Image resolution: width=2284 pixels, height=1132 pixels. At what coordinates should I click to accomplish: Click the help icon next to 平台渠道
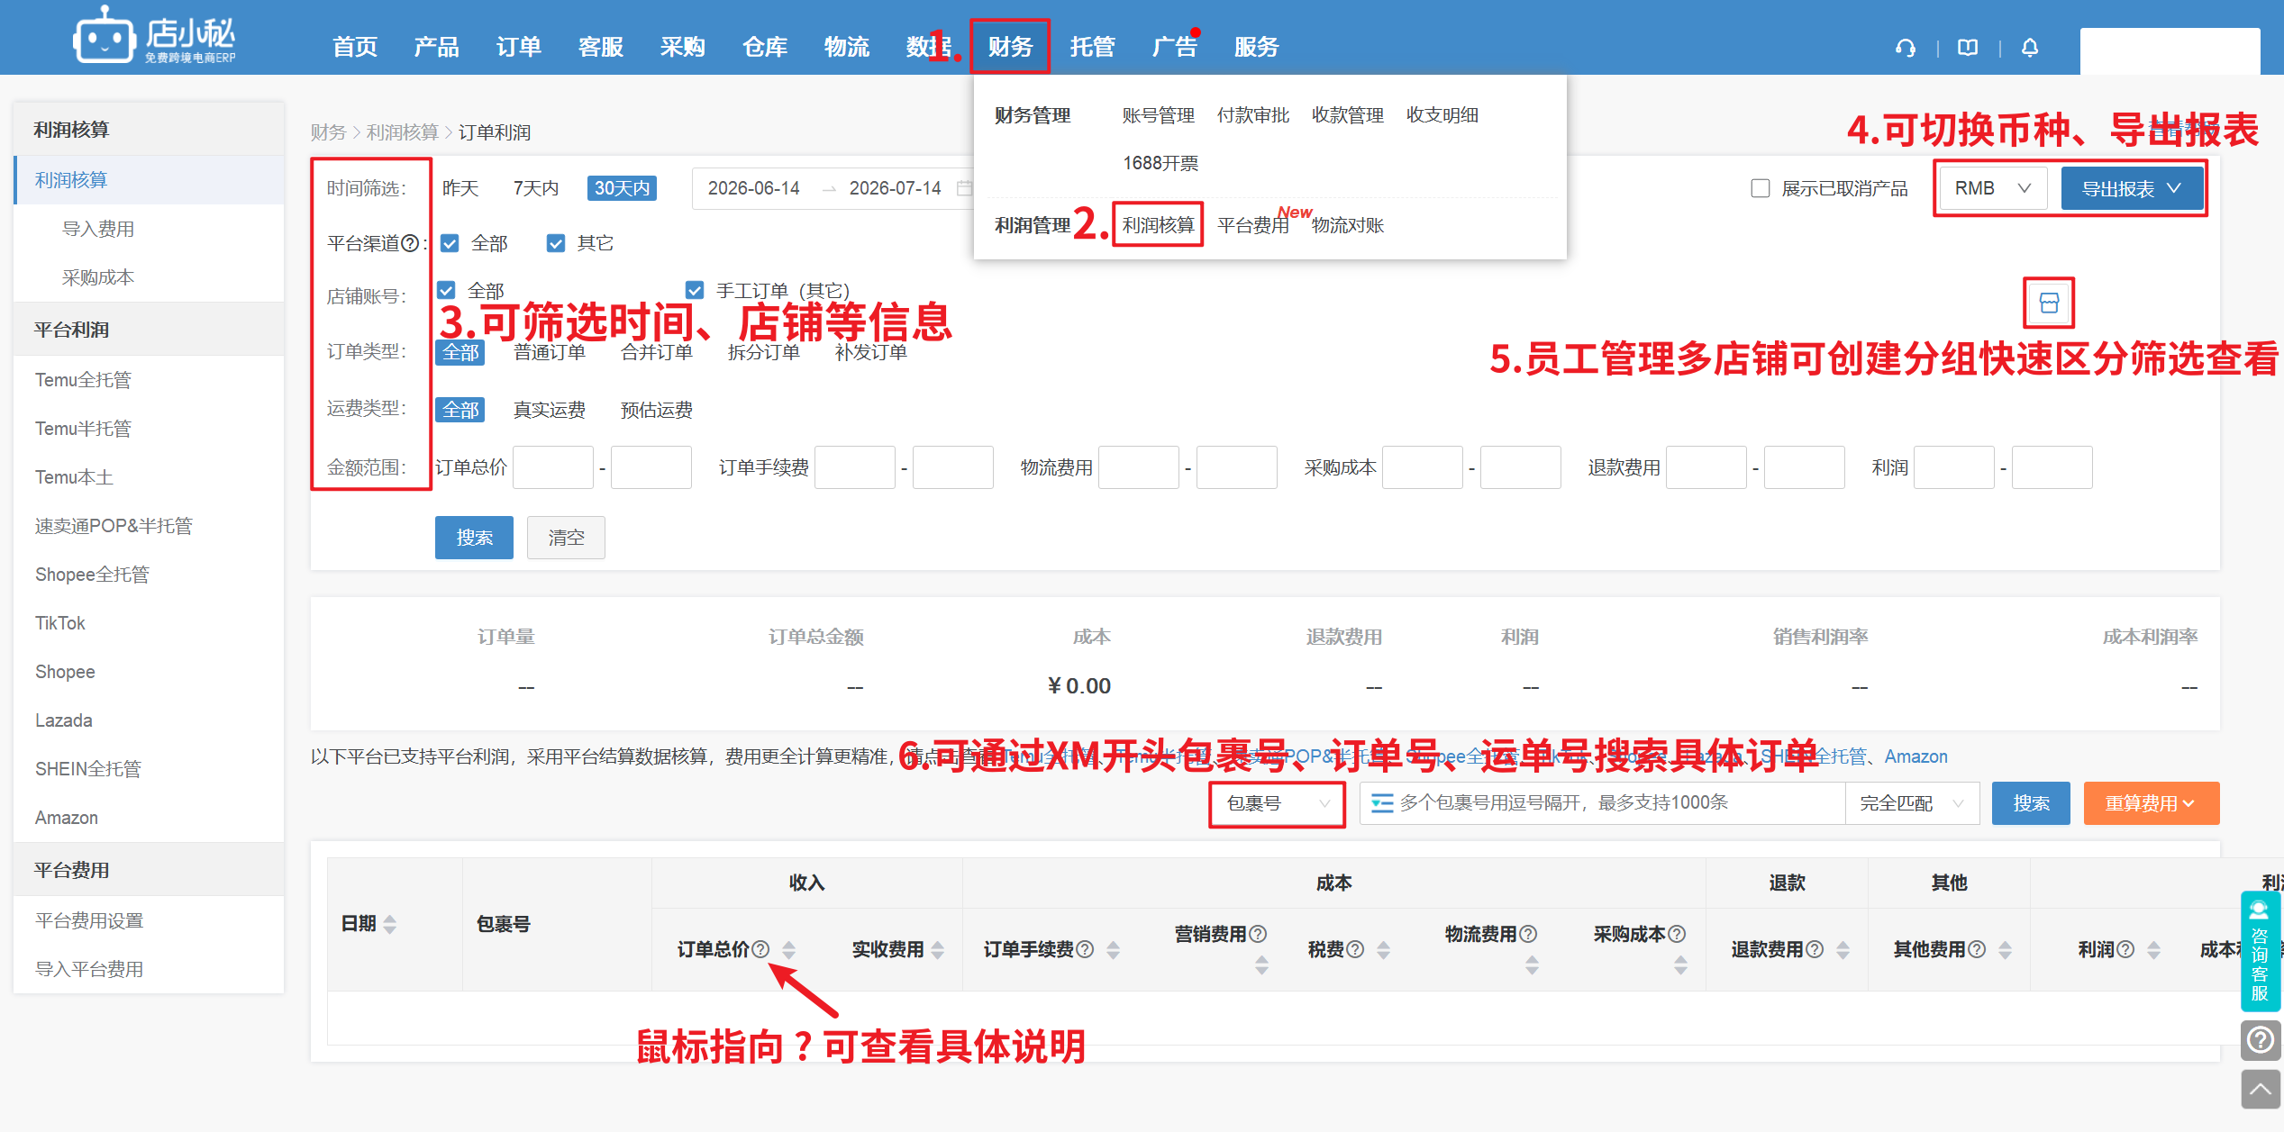[x=410, y=243]
